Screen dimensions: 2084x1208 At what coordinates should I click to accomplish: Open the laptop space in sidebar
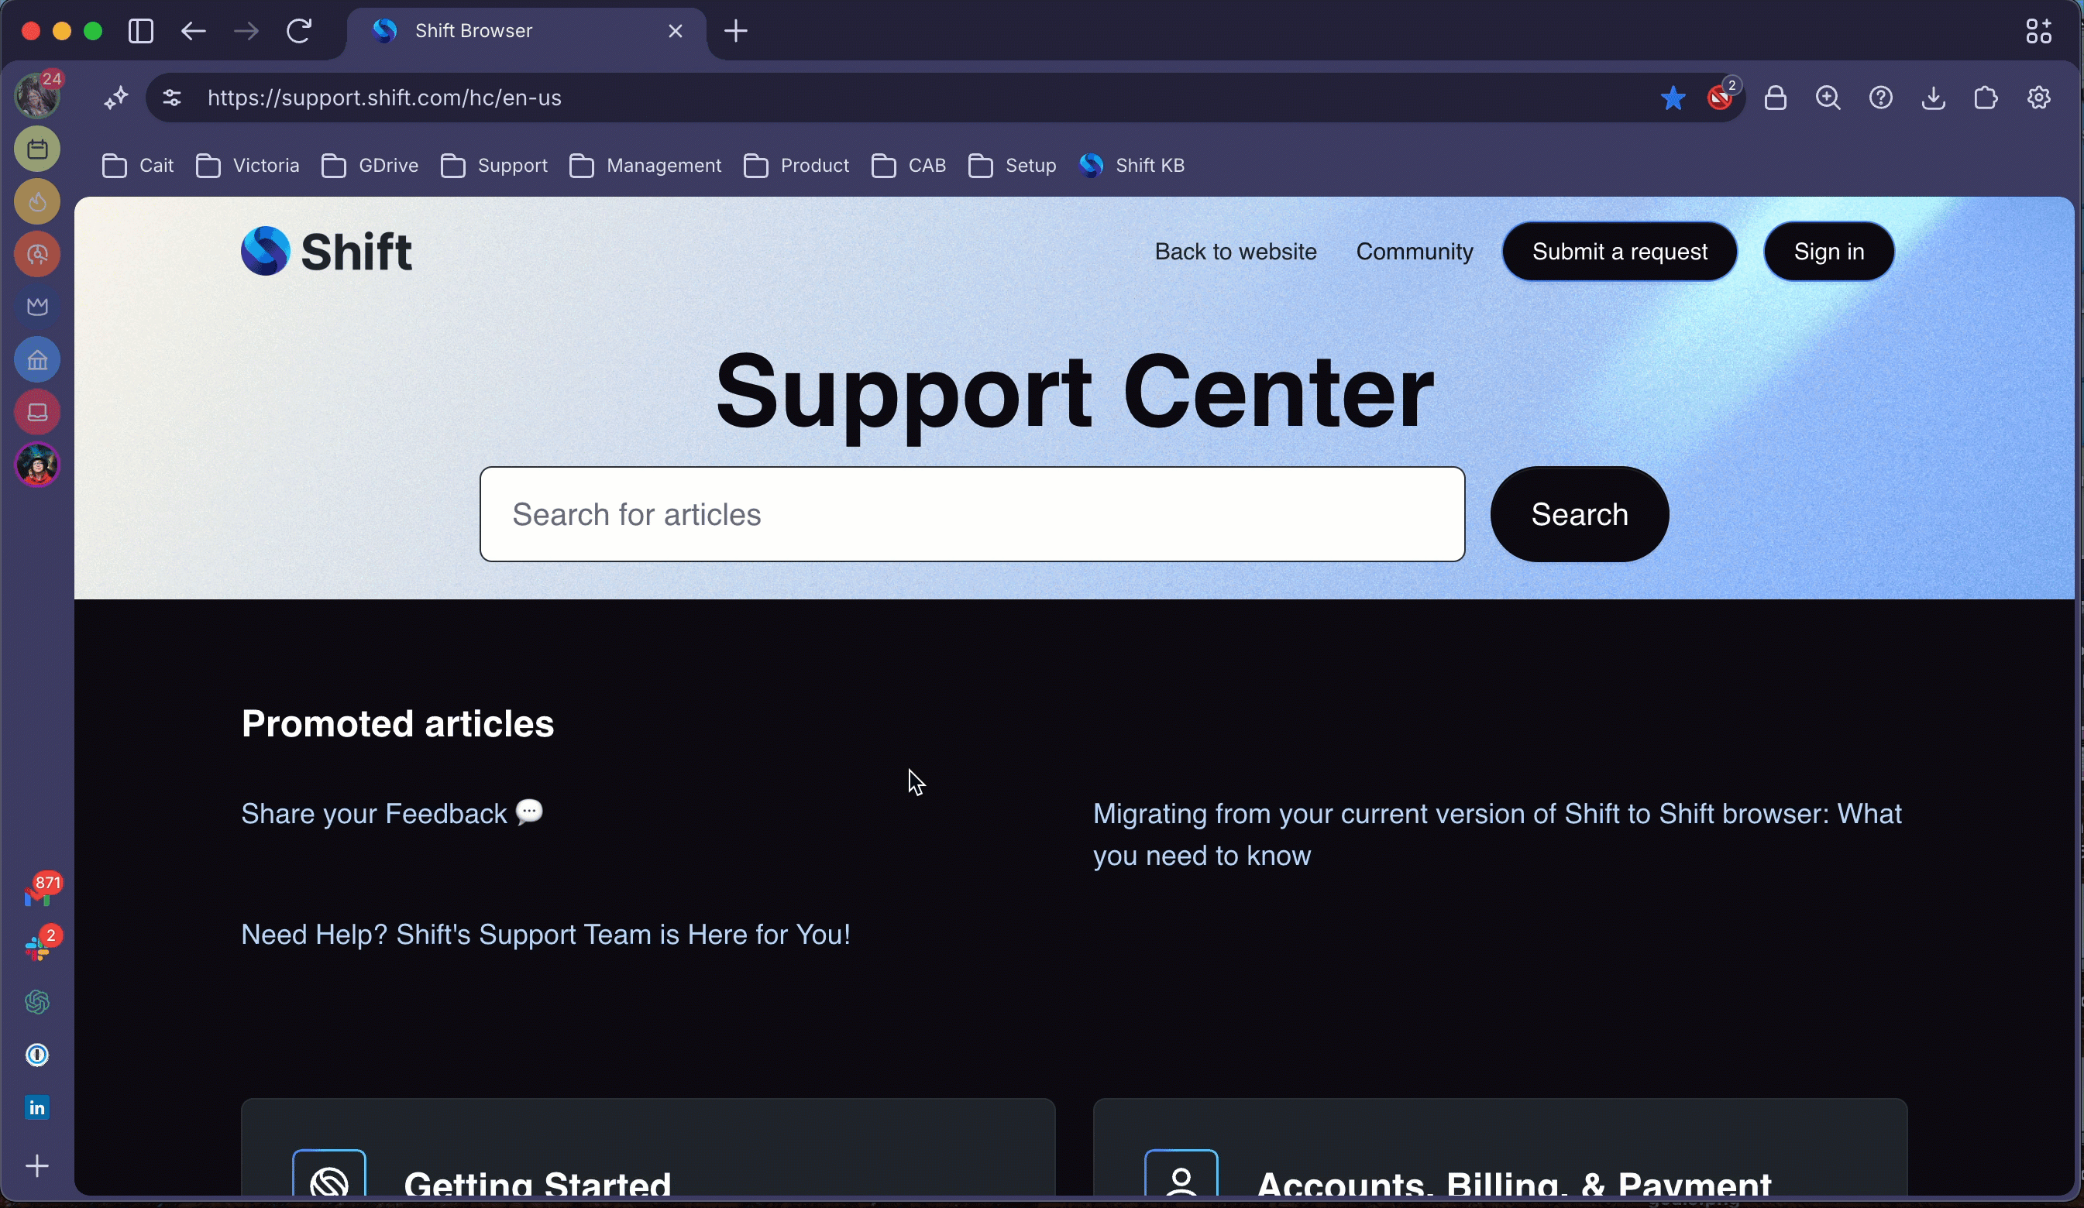[x=37, y=413]
